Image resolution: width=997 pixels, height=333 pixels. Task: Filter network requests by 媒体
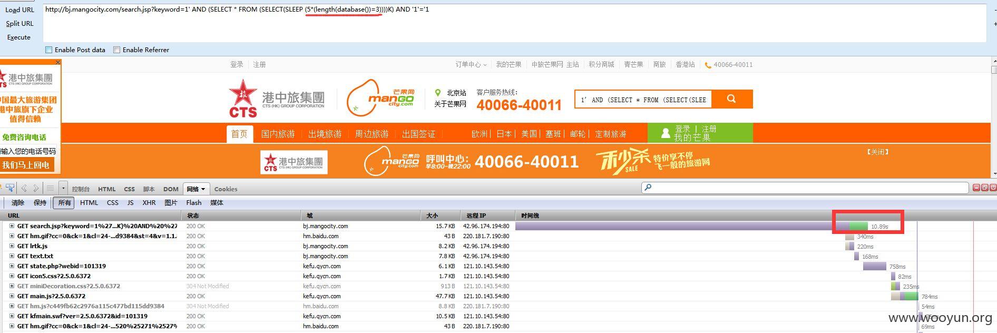click(x=217, y=203)
